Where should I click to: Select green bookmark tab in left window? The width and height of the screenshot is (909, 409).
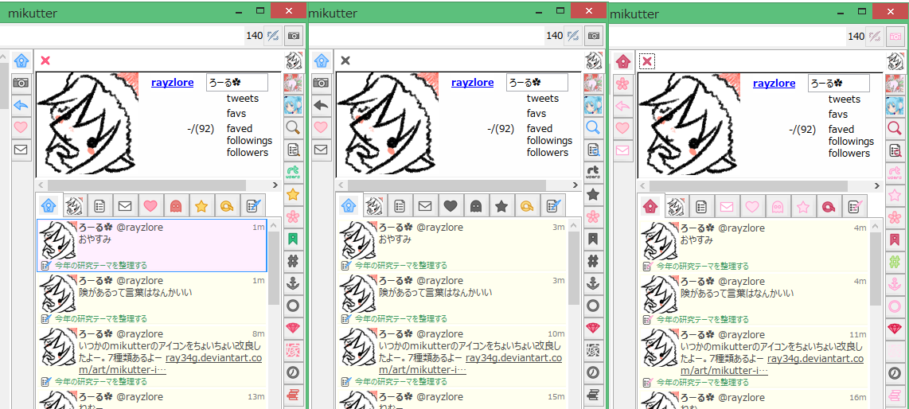(x=293, y=239)
